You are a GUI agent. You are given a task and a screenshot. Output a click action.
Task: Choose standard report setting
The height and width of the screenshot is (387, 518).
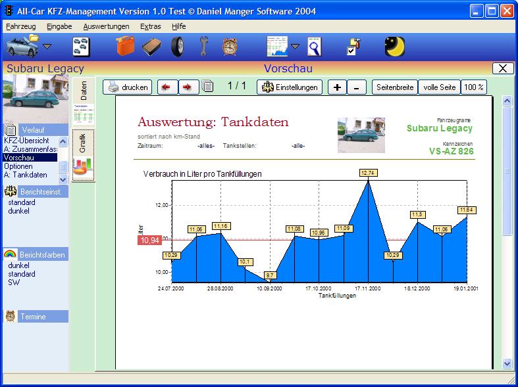[x=22, y=202]
